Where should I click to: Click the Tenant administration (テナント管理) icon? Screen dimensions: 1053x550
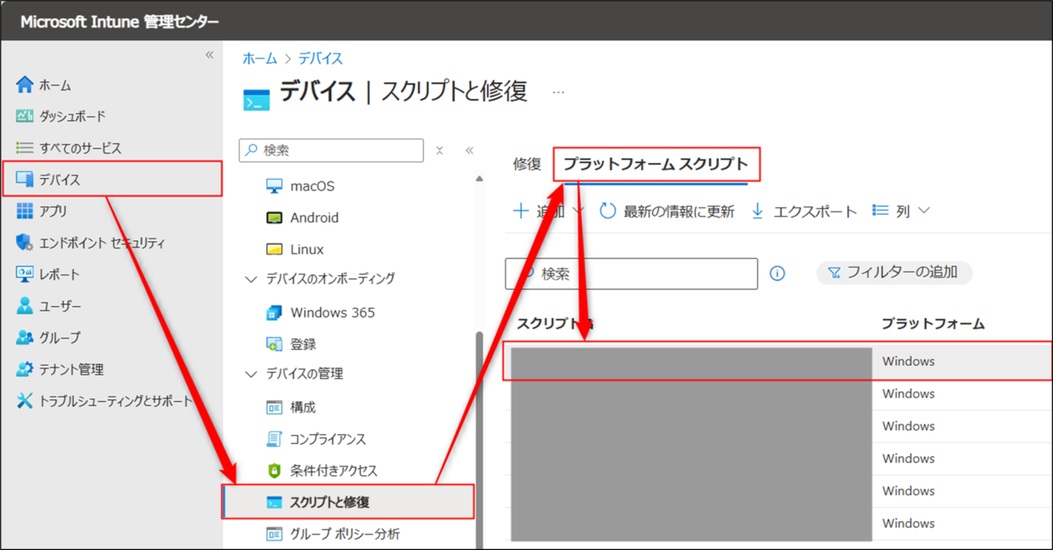(25, 369)
